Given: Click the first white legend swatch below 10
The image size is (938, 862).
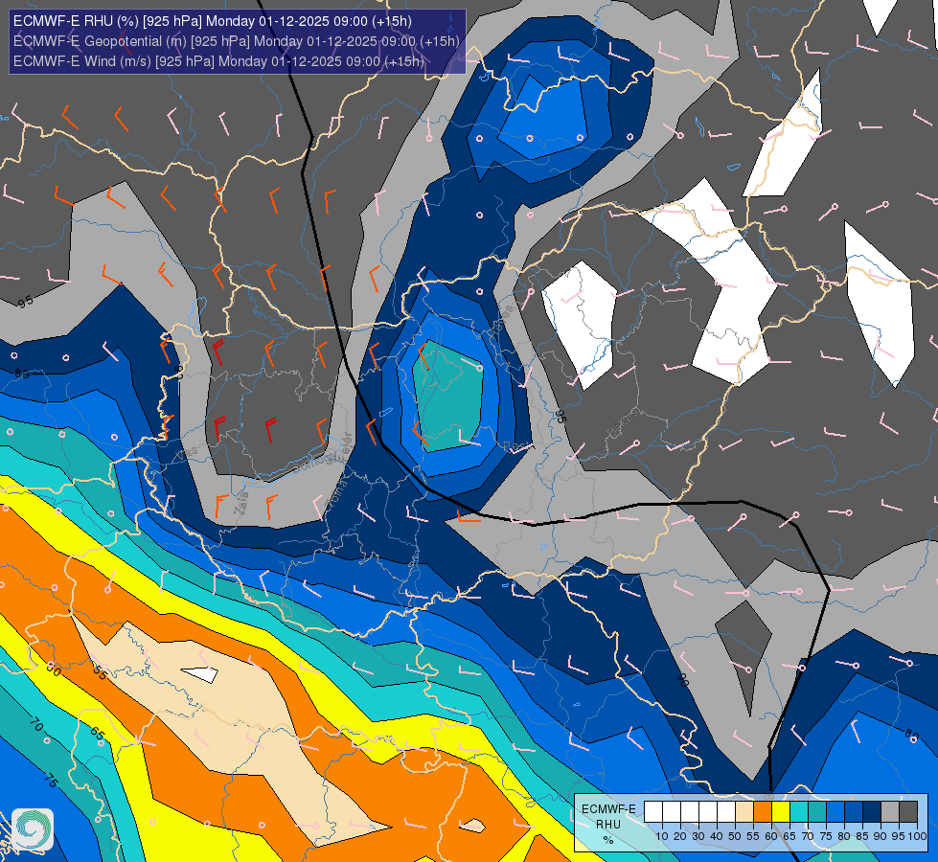Looking at the screenshot, I should pos(653,812).
